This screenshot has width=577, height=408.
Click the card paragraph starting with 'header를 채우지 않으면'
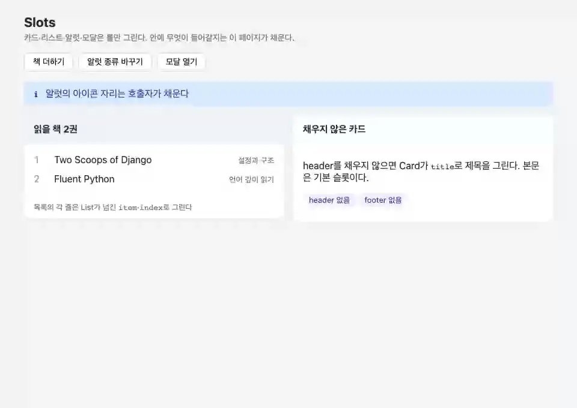[x=421, y=172]
